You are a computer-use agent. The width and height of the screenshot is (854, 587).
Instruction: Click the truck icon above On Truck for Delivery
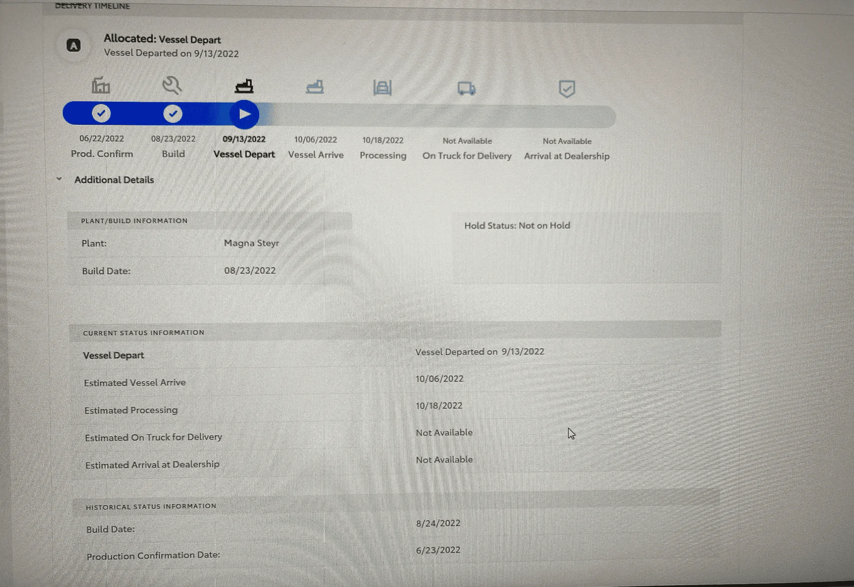[466, 89]
